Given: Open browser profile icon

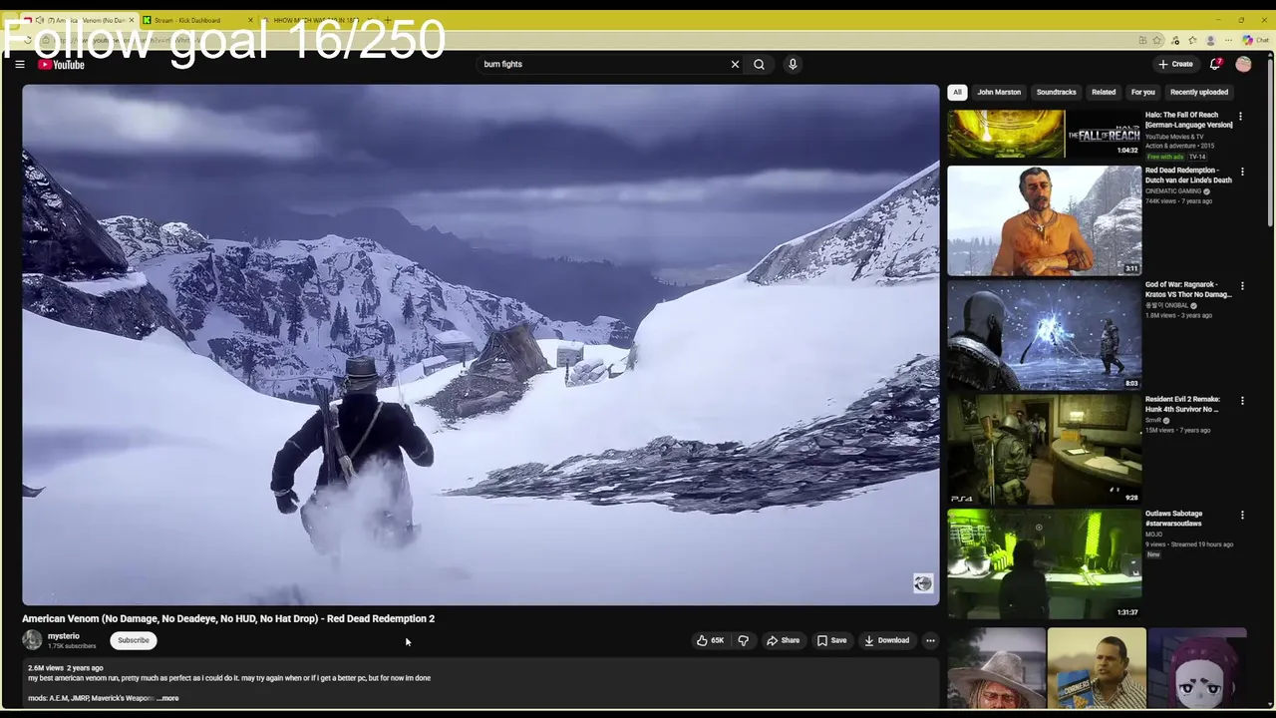Looking at the screenshot, I should 1211,40.
